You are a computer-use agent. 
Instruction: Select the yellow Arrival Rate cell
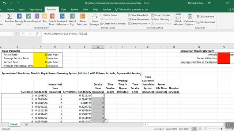pos(41,55)
